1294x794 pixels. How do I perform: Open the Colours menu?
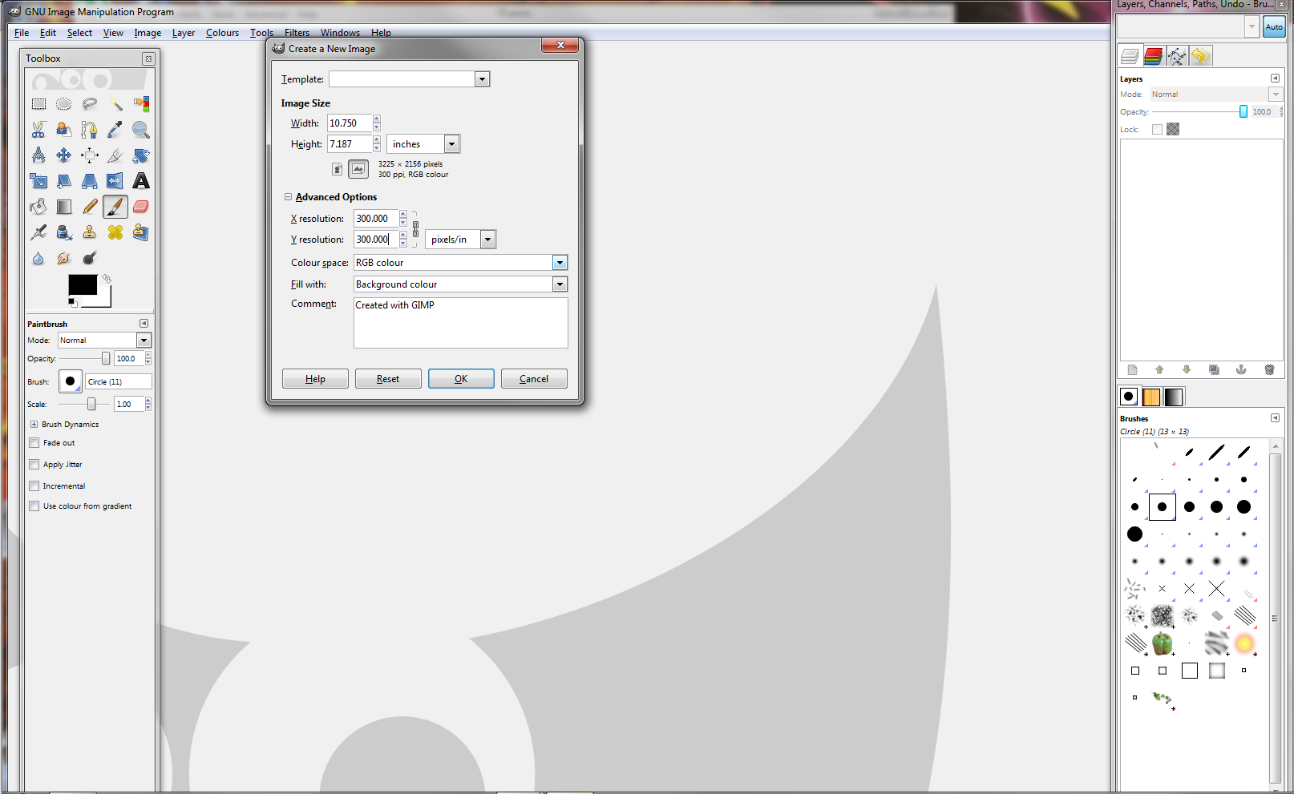(222, 33)
